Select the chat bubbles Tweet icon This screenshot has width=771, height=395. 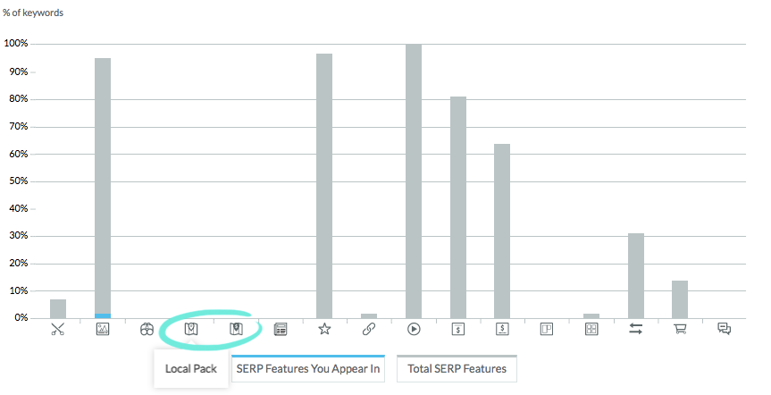click(x=725, y=329)
